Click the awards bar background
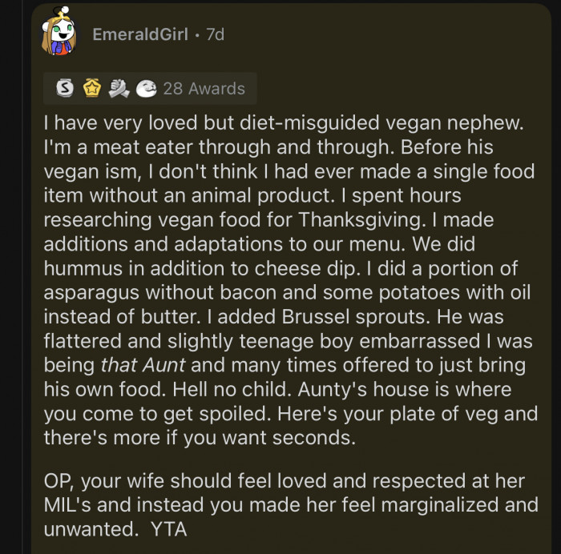 click(x=251, y=88)
